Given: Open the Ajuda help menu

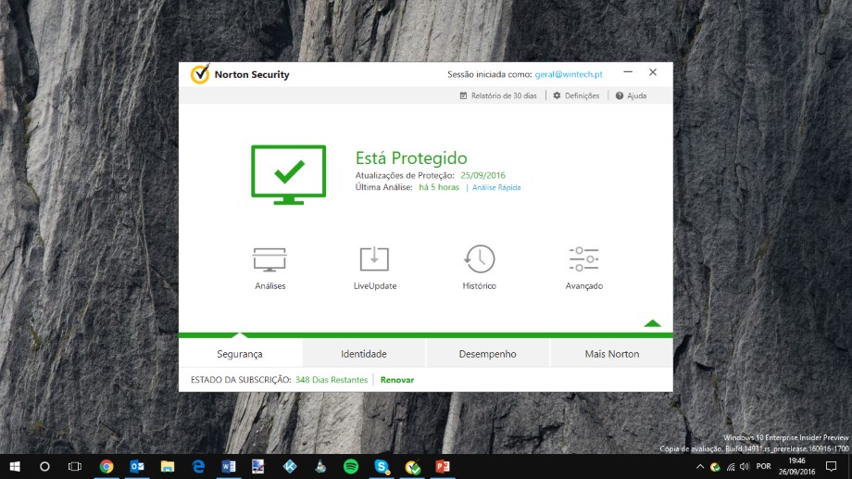Looking at the screenshot, I should [631, 95].
